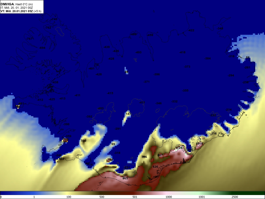Click the -422 label

pos(191,30)
